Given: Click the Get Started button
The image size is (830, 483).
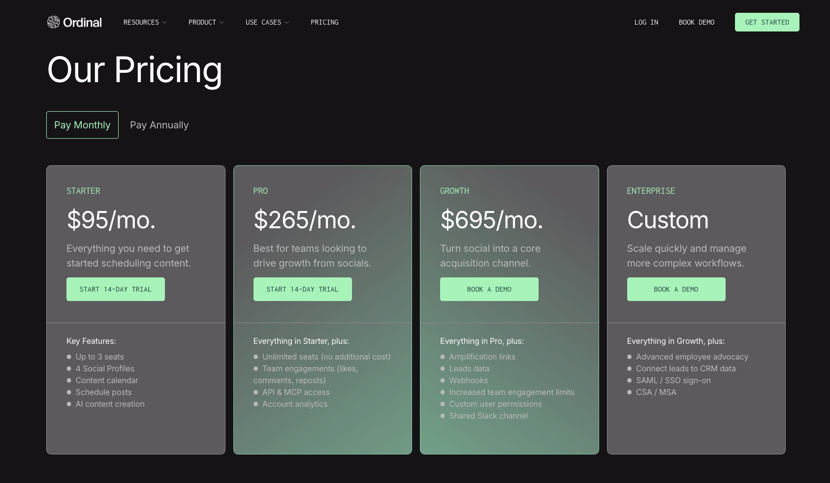Looking at the screenshot, I should click(767, 22).
